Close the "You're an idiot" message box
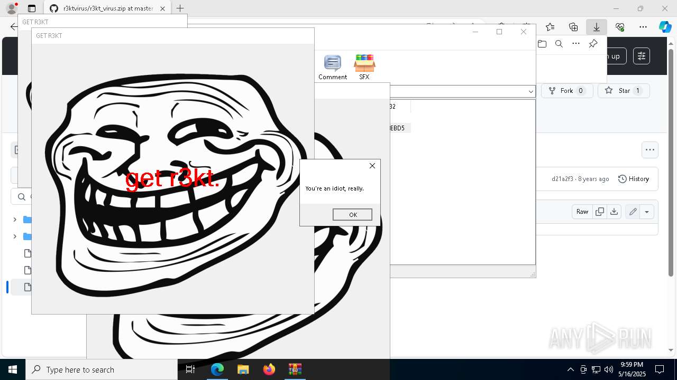Viewport: 677px width, 380px height. pos(372,166)
